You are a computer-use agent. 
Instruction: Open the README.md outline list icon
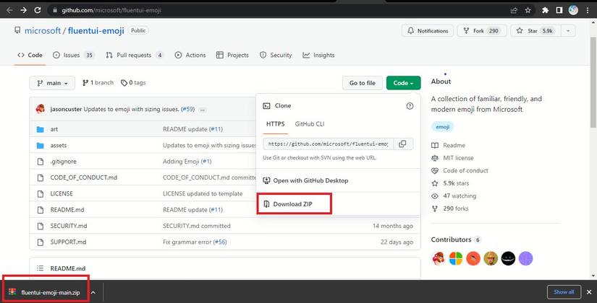pyautogui.click(x=40, y=268)
